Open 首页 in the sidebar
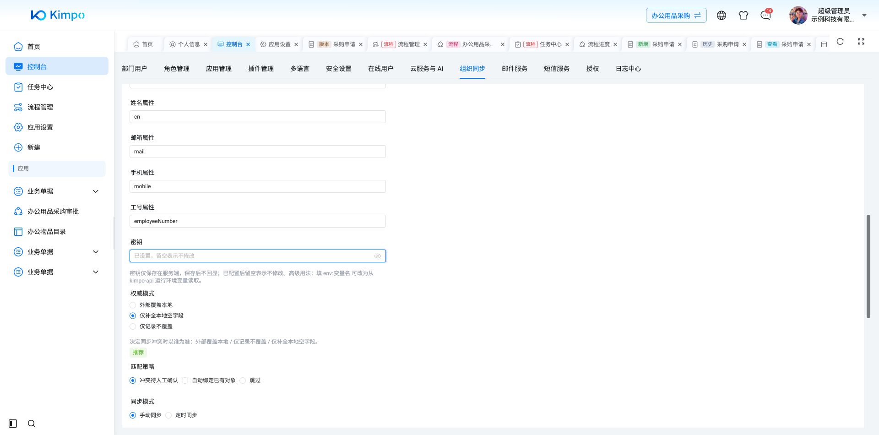Screen dimensions: 879x435 click(57, 46)
